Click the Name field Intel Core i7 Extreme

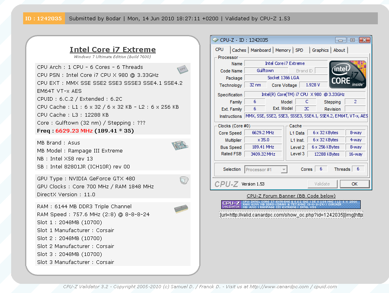(x=285, y=63)
